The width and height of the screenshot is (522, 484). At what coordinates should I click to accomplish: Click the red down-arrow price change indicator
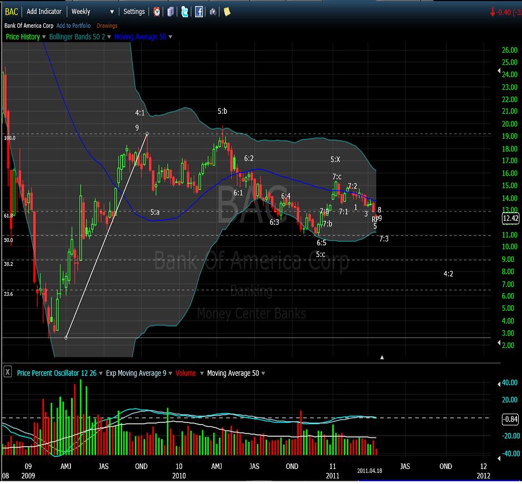pyautogui.click(x=493, y=12)
